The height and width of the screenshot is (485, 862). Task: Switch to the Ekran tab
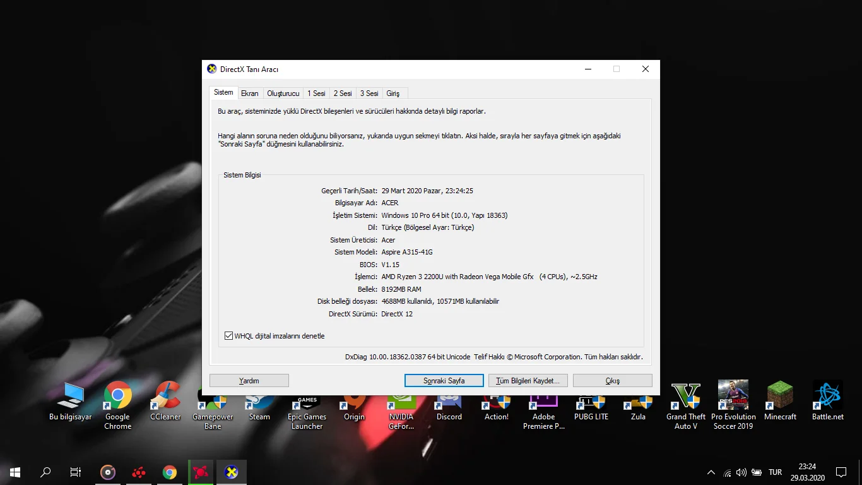250,93
